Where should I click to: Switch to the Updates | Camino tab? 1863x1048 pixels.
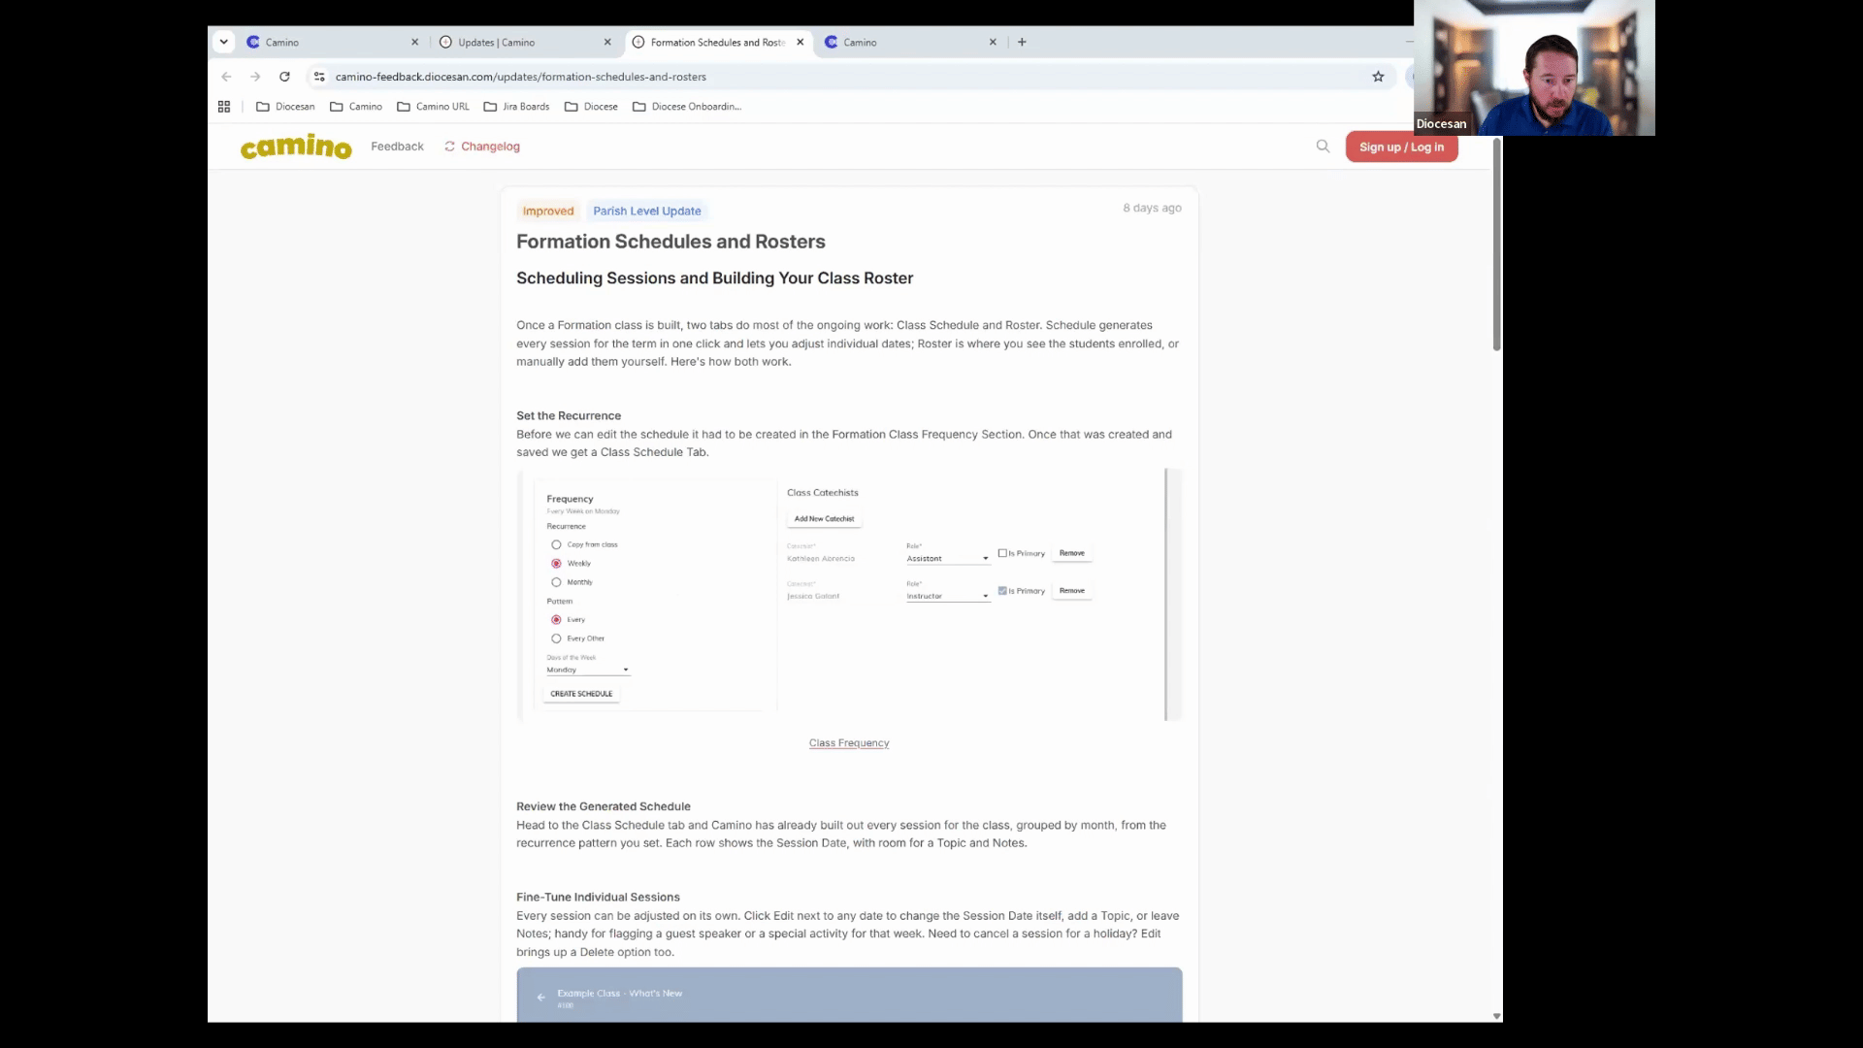tap(524, 42)
